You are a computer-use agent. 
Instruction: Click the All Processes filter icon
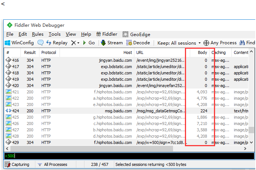tap(40, 164)
